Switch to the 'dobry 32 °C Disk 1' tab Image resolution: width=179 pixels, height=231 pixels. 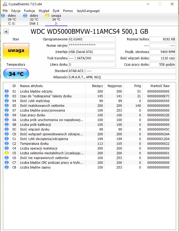tap(34, 20)
